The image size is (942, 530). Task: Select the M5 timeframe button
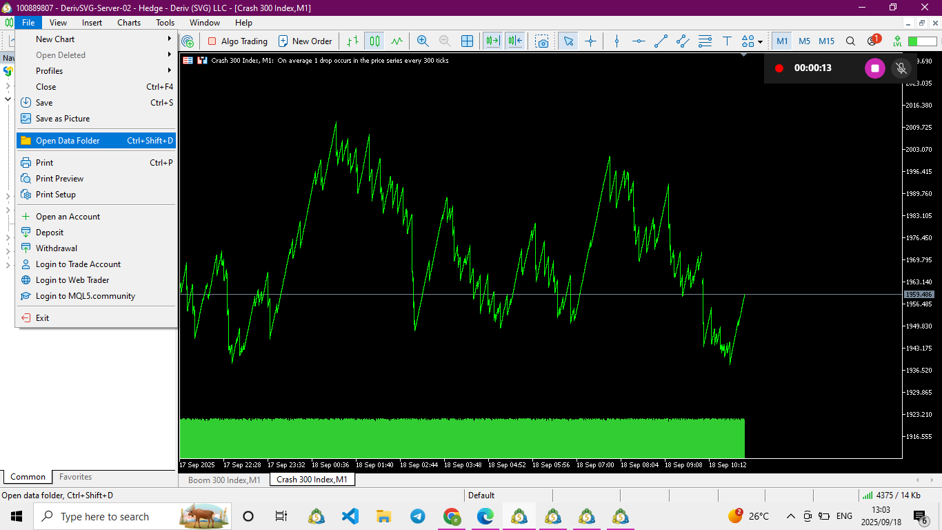click(804, 41)
